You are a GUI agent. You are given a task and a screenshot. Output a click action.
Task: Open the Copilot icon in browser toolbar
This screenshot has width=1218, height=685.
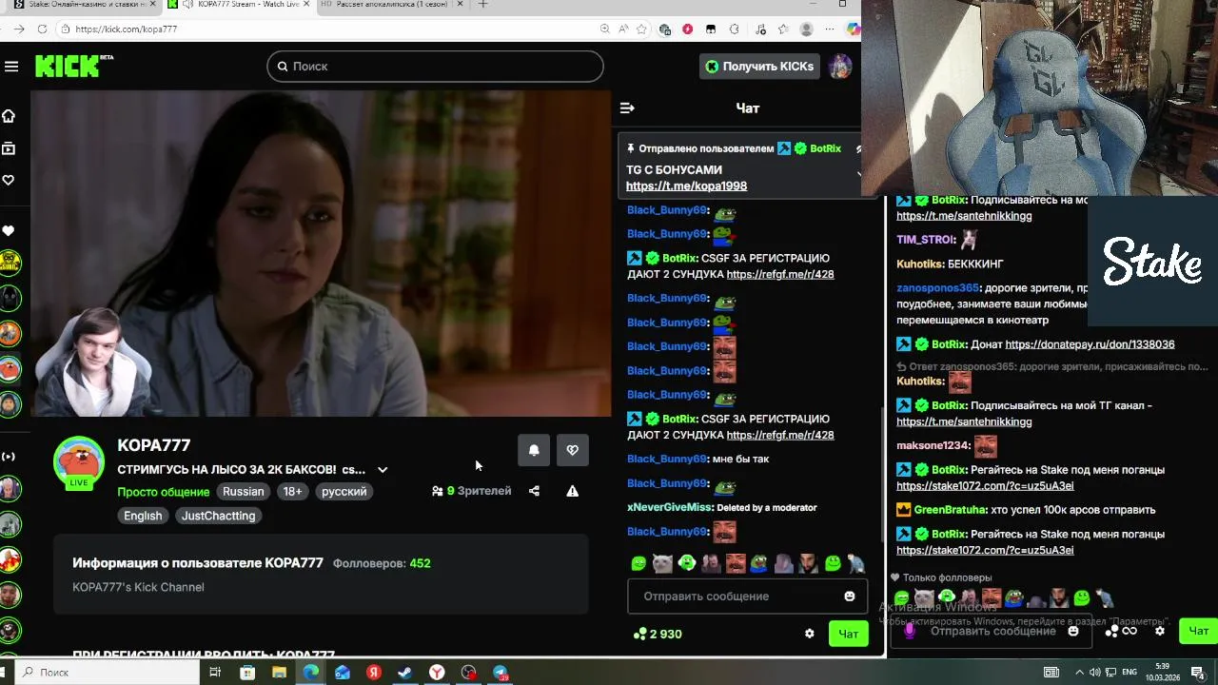[x=853, y=29]
